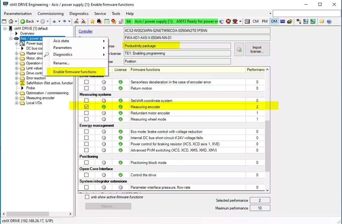Viewport: 342px width, 224px height.
Task: Select 'Enable firmware functions' in context menu
Action: pyautogui.click(x=75, y=72)
